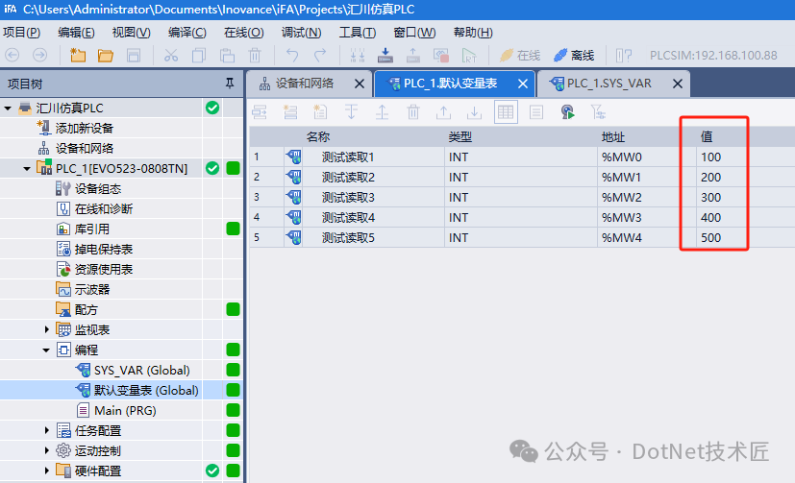Save project with the floppy disk icon

[x=134, y=55]
